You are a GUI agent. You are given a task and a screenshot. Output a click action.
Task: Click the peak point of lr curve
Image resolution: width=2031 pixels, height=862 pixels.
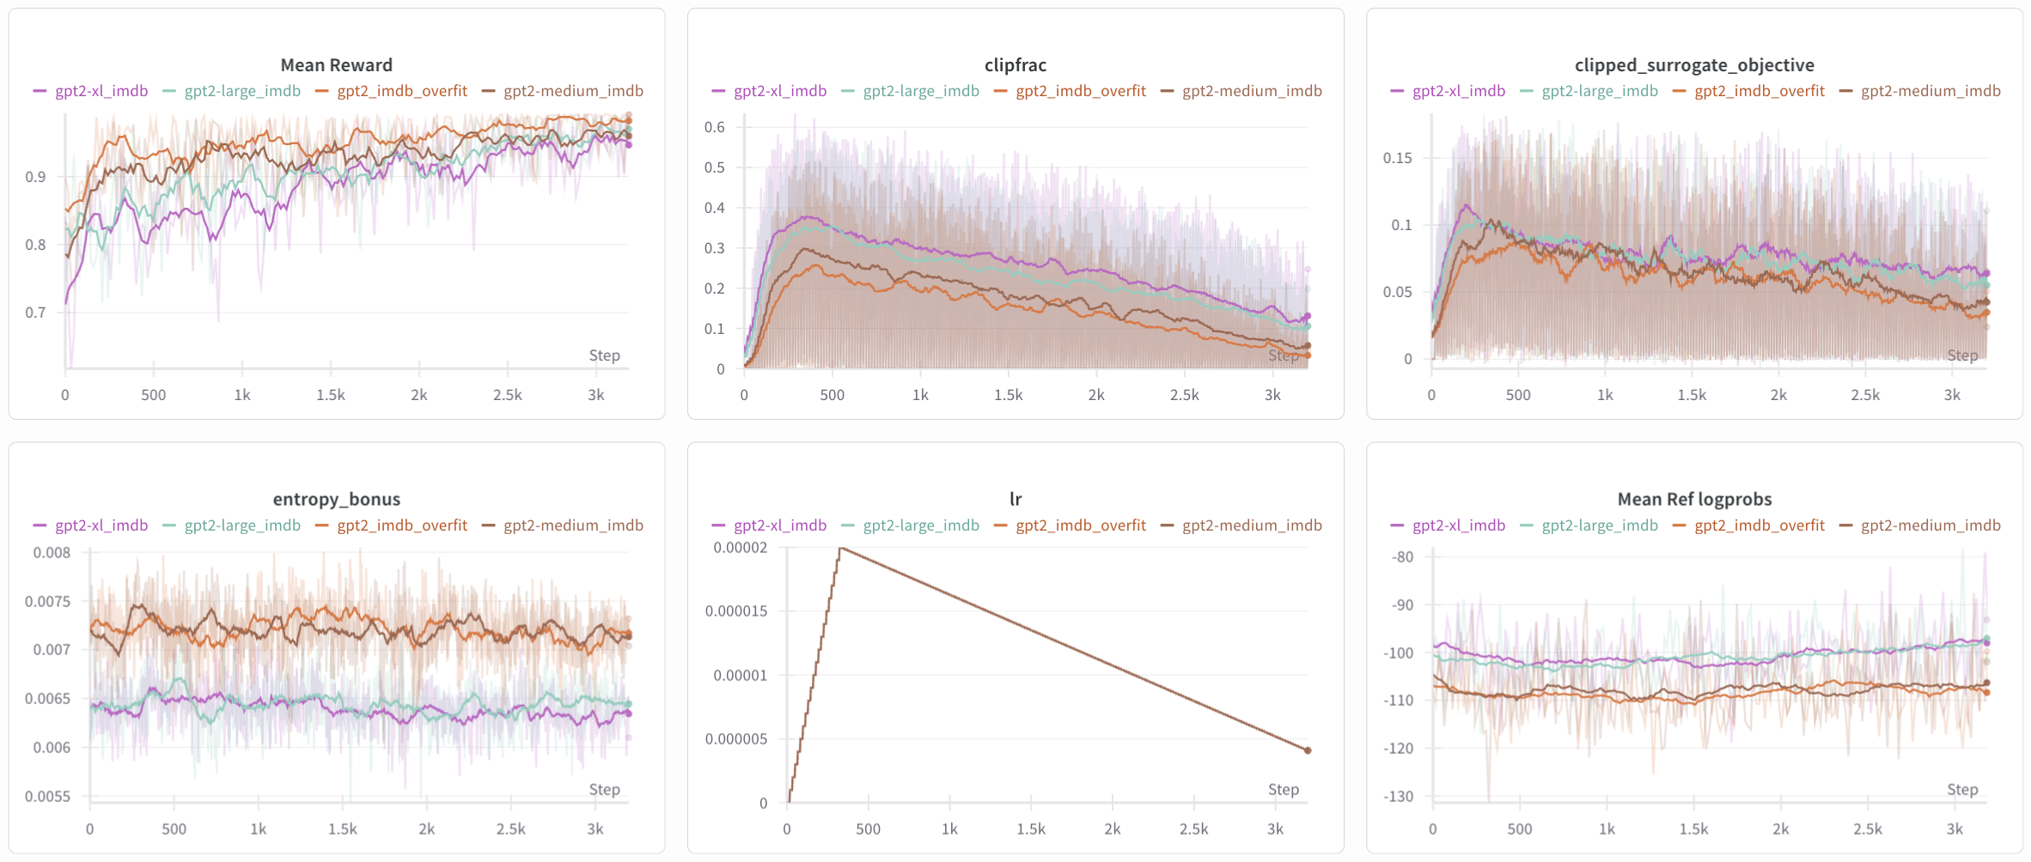(x=841, y=548)
